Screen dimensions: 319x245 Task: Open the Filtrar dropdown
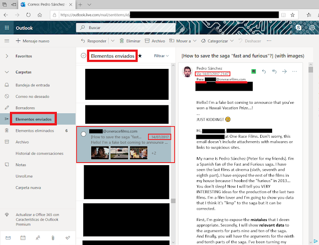(x=161, y=56)
